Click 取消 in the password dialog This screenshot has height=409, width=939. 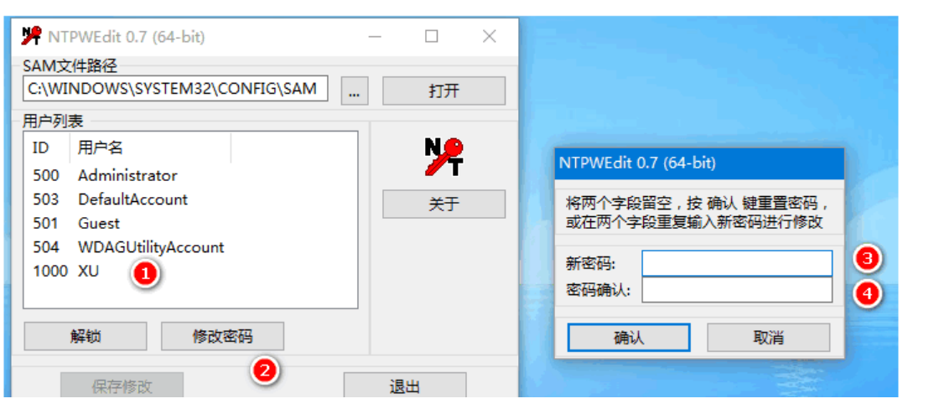point(768,337)
